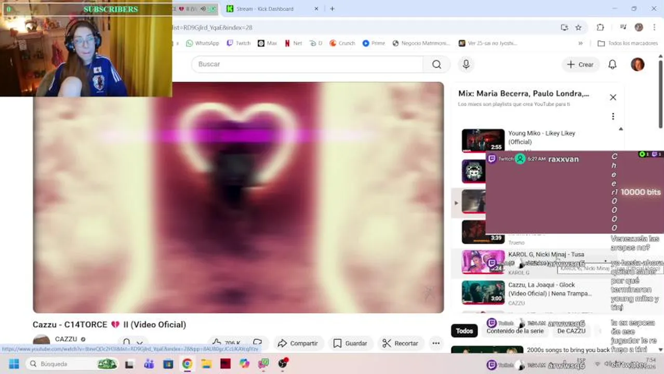Viewport: 664px width, 374px height.
Task: Open more actions ellipsis below video
Action: pos(436,343)
